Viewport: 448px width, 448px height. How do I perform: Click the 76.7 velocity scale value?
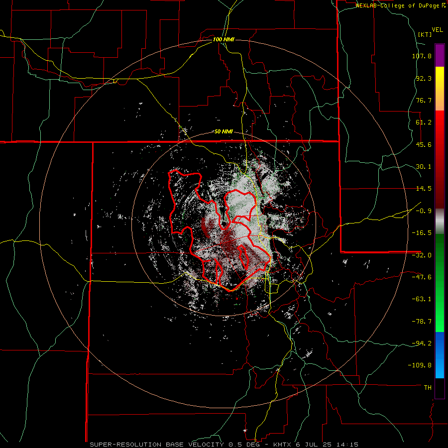[424, 100]
